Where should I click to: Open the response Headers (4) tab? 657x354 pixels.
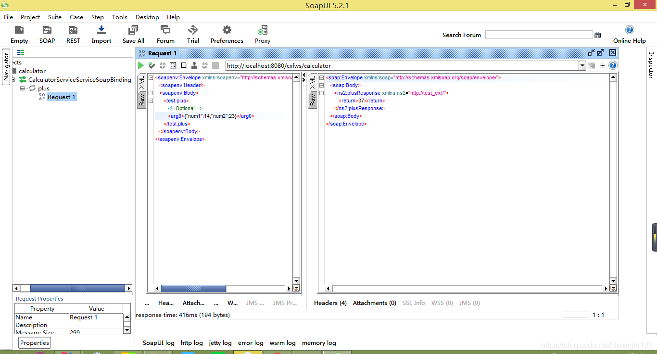point(330,303)
